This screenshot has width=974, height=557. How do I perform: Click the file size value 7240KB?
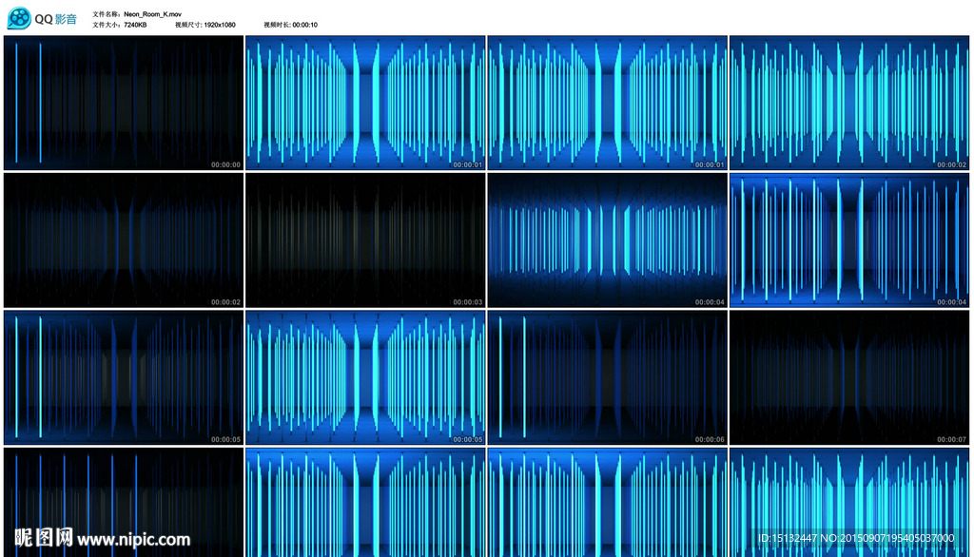[x=135, y=25]
